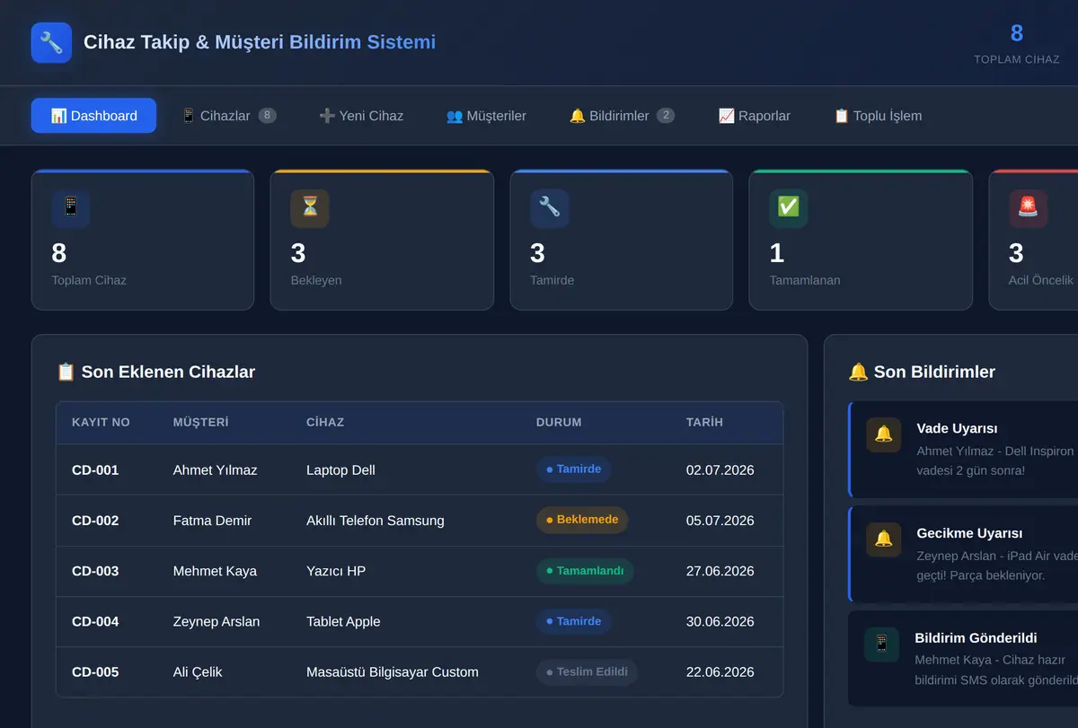
Task: Click the KAYIT NO column header
Action: pos(101,422)
